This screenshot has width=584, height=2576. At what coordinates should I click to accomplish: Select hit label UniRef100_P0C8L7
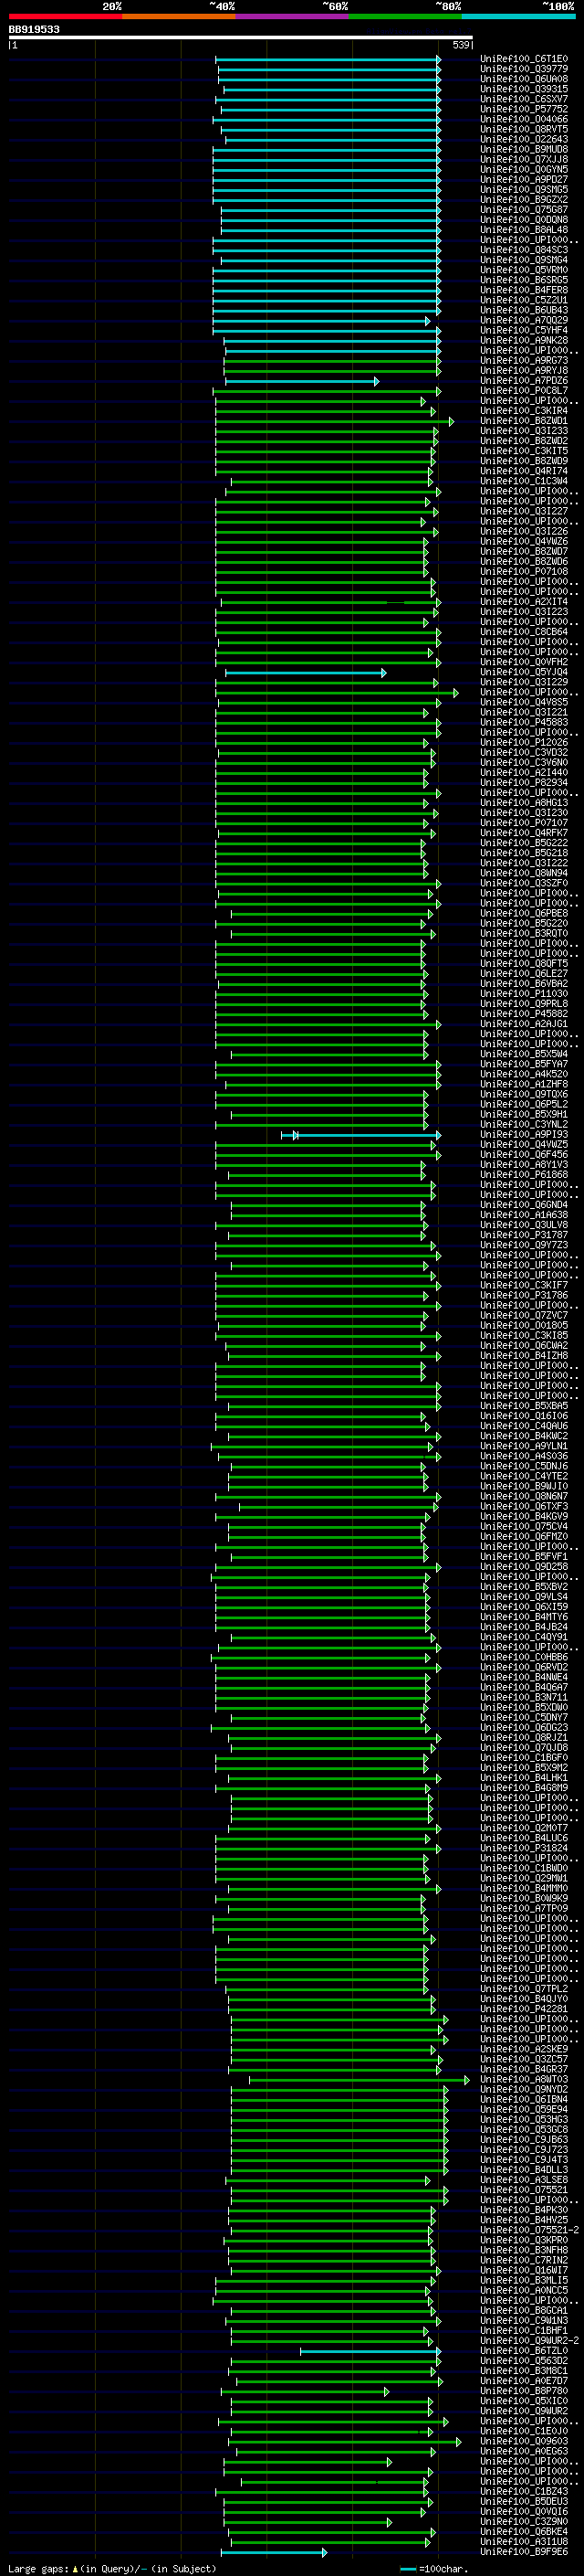524,390
